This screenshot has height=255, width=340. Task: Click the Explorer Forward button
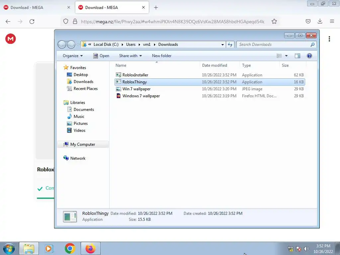pos(71,44)
